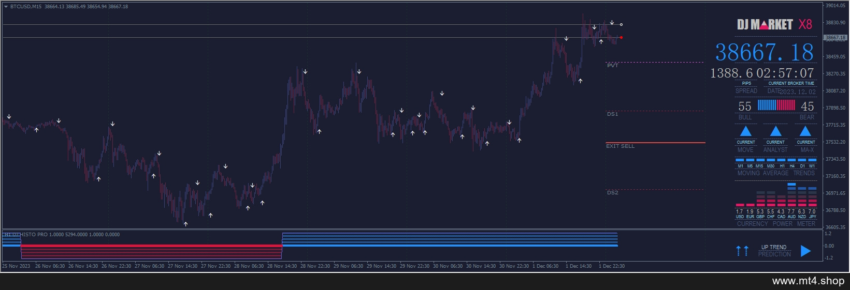
Task: Select the M5 moving average trend bar
Action: 750,160
